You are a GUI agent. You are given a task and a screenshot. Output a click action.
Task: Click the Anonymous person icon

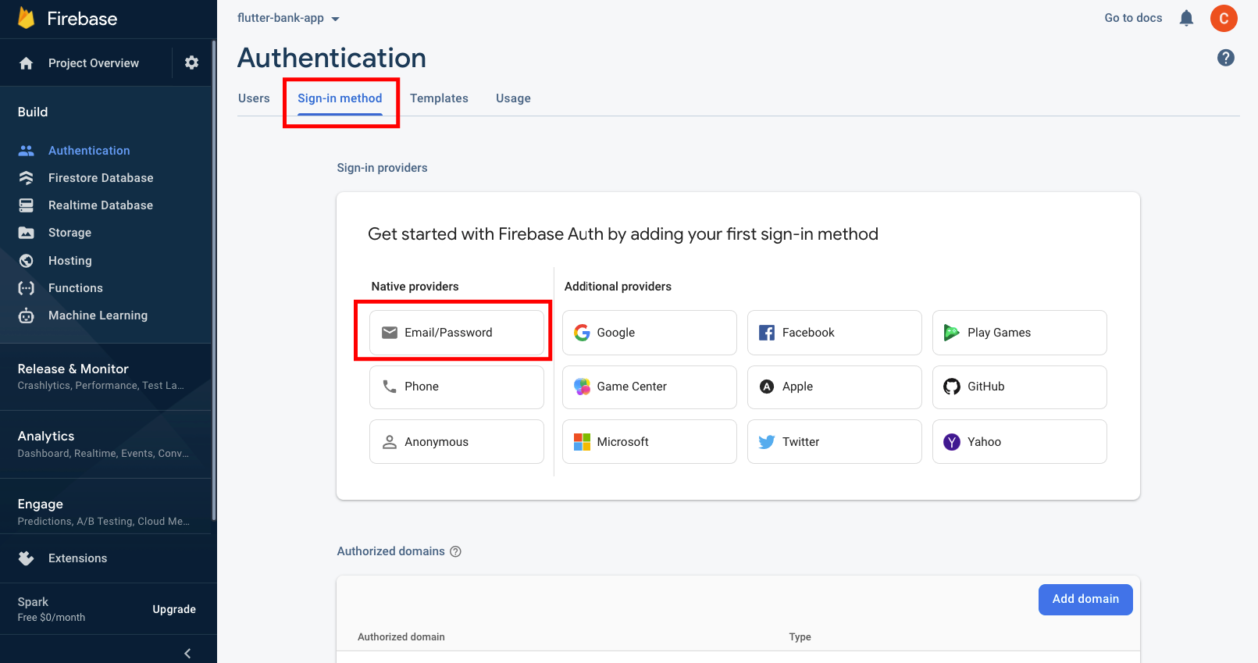pyautogui.click(x=390, y=442)
